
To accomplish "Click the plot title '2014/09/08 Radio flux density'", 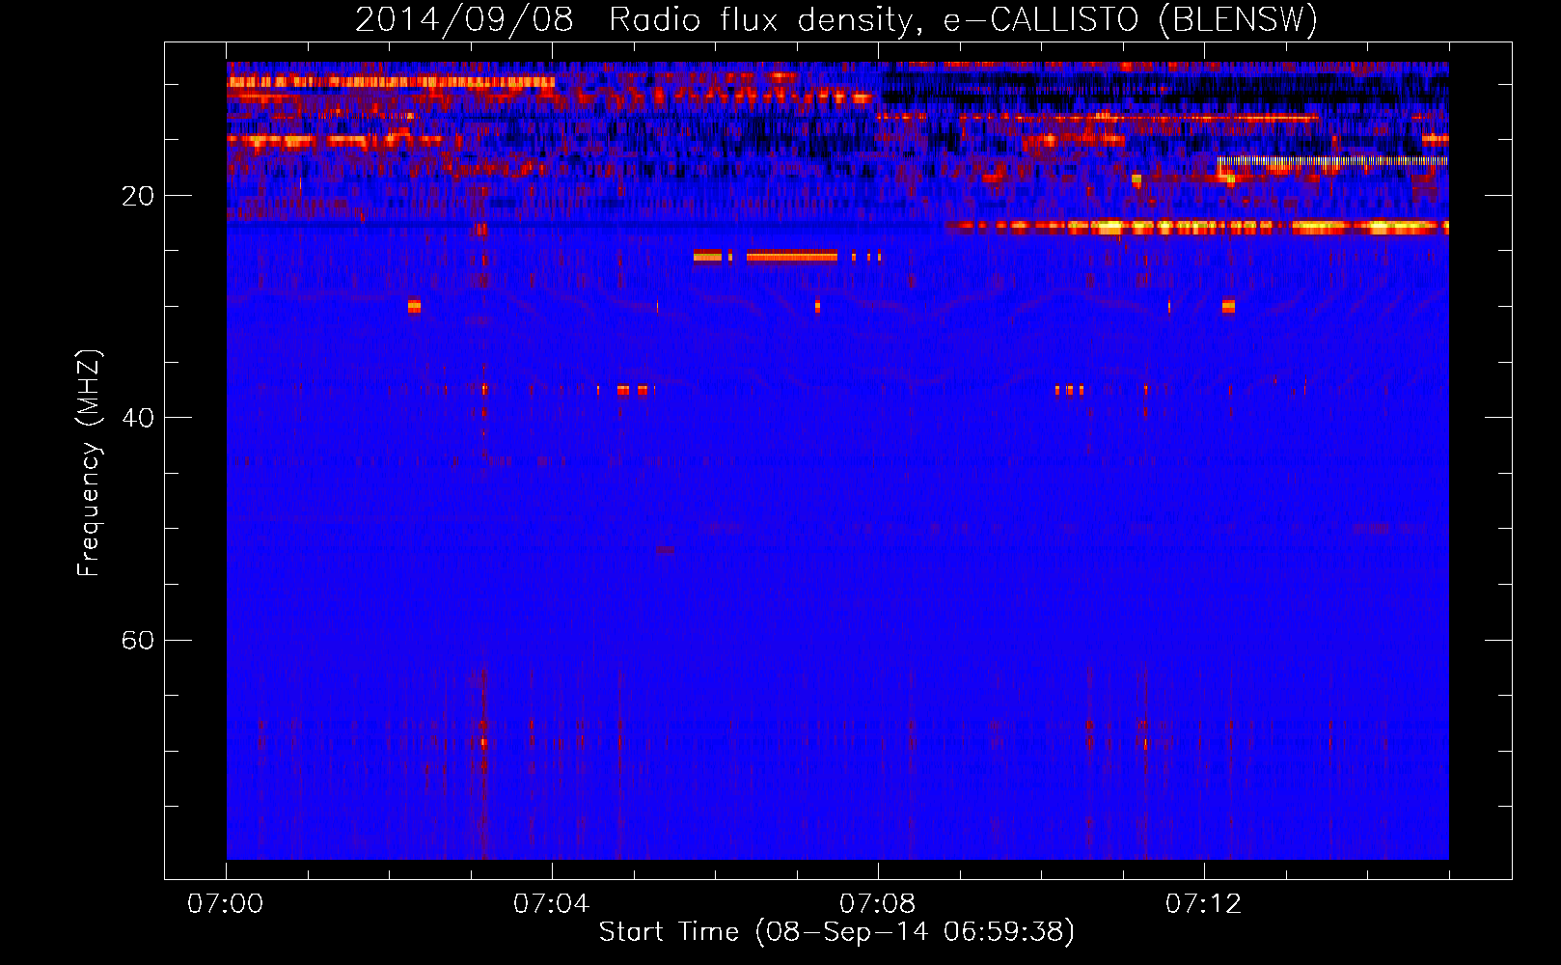I will pyautogui.click(x=836, y=20).
